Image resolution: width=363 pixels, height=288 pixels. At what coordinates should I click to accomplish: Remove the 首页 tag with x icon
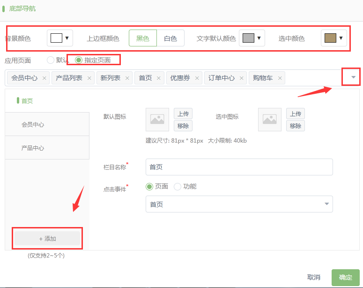pyautogui.click(x=159, y=78)
